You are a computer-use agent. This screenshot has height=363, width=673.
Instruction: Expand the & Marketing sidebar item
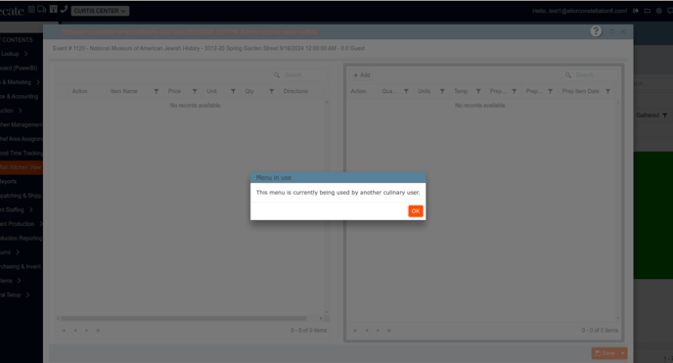38,82
